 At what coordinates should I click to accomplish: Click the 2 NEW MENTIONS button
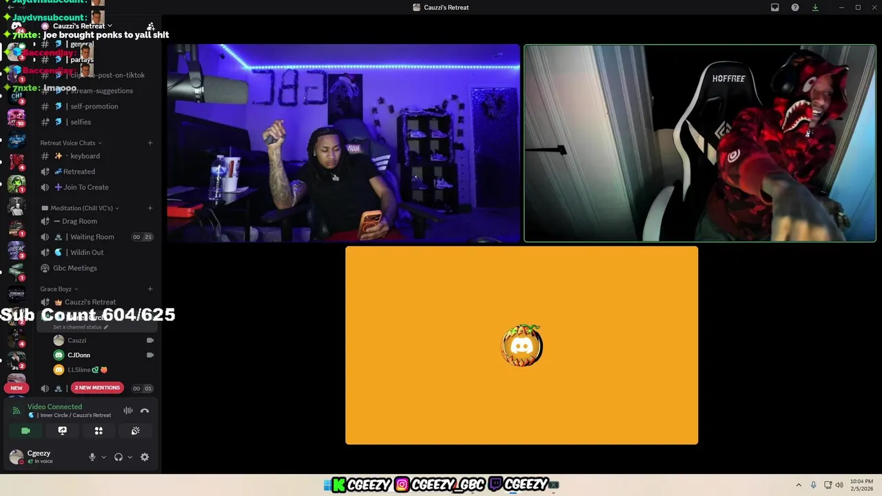97,388
